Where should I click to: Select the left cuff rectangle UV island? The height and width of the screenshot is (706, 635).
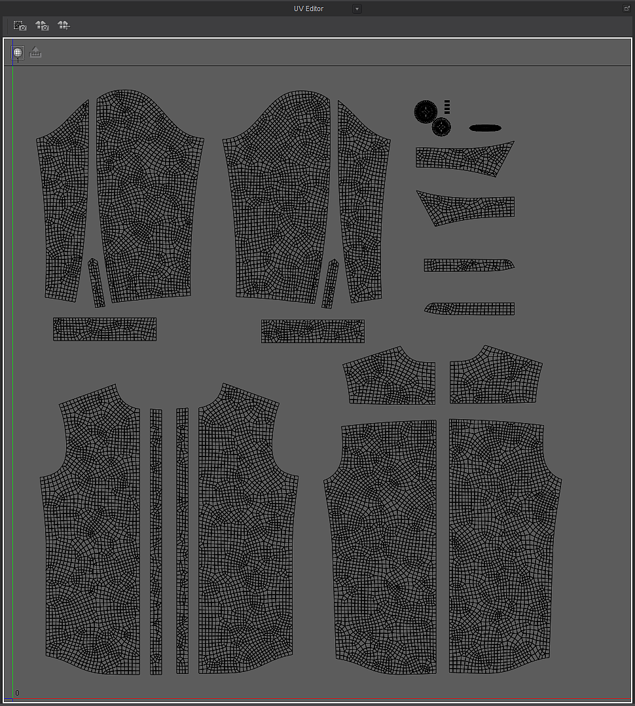[105, 329]
